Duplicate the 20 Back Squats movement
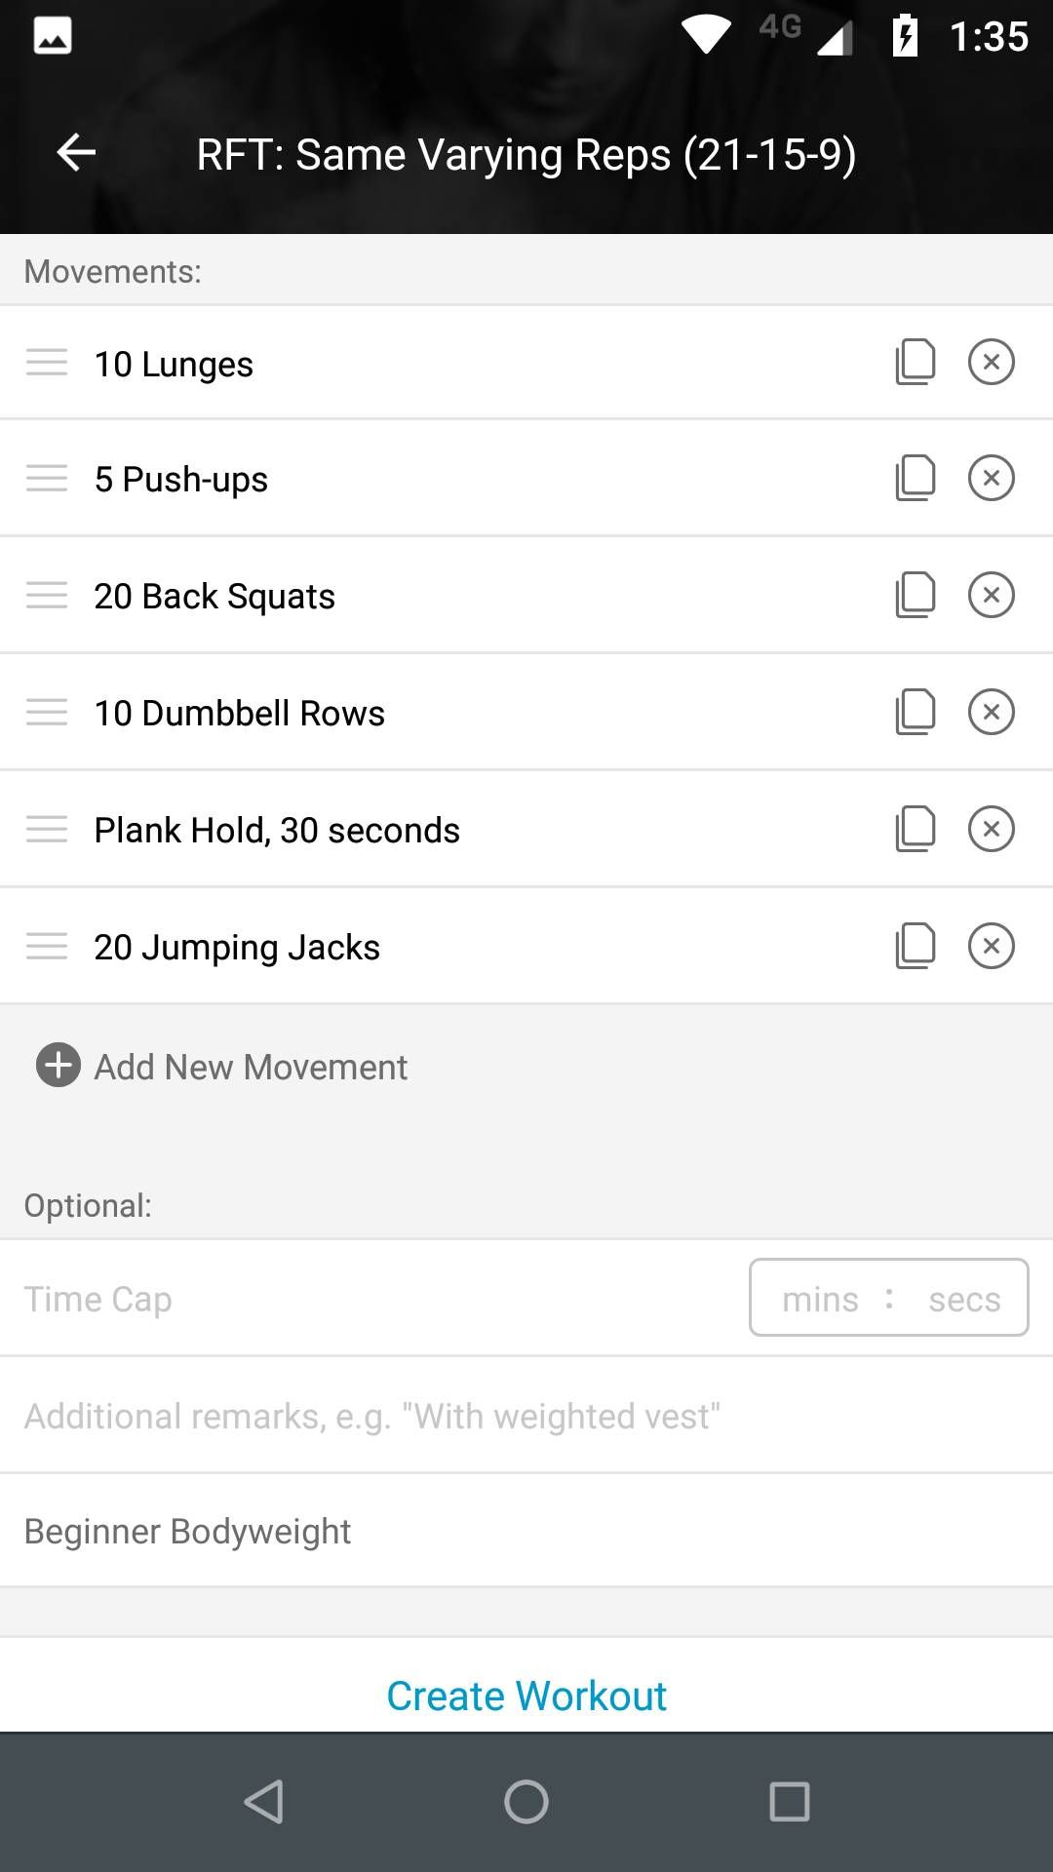 (x=914, y=595)
